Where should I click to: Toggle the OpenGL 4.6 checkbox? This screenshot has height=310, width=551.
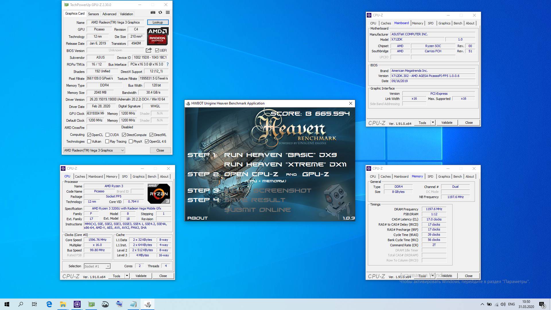click(147, 142)
